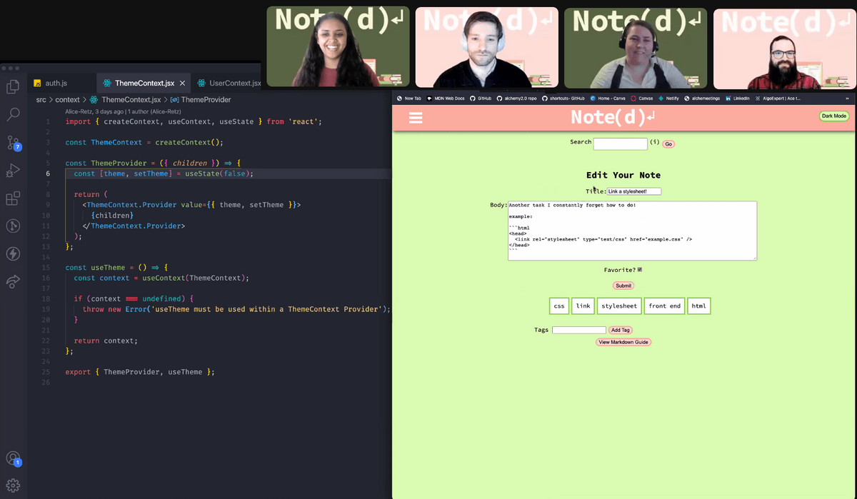Image resolution: width=857 pixels, height=499 pixels.
Task: Select first video participant thumbnail with green background
Action: pos(339,48)
